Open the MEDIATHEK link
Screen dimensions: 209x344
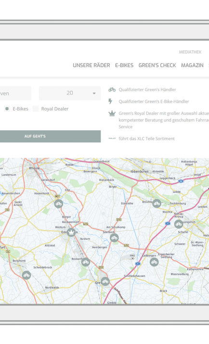pos(190,52)
